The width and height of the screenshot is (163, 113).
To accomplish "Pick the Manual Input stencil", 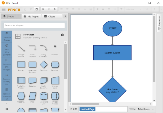I will coord(55,83).
